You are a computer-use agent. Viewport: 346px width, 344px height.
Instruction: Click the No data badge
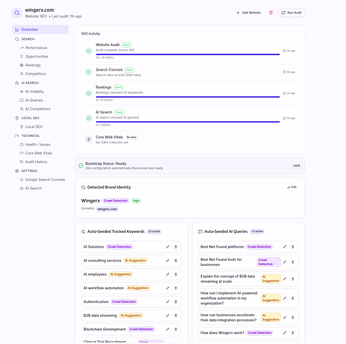[131, 137]
